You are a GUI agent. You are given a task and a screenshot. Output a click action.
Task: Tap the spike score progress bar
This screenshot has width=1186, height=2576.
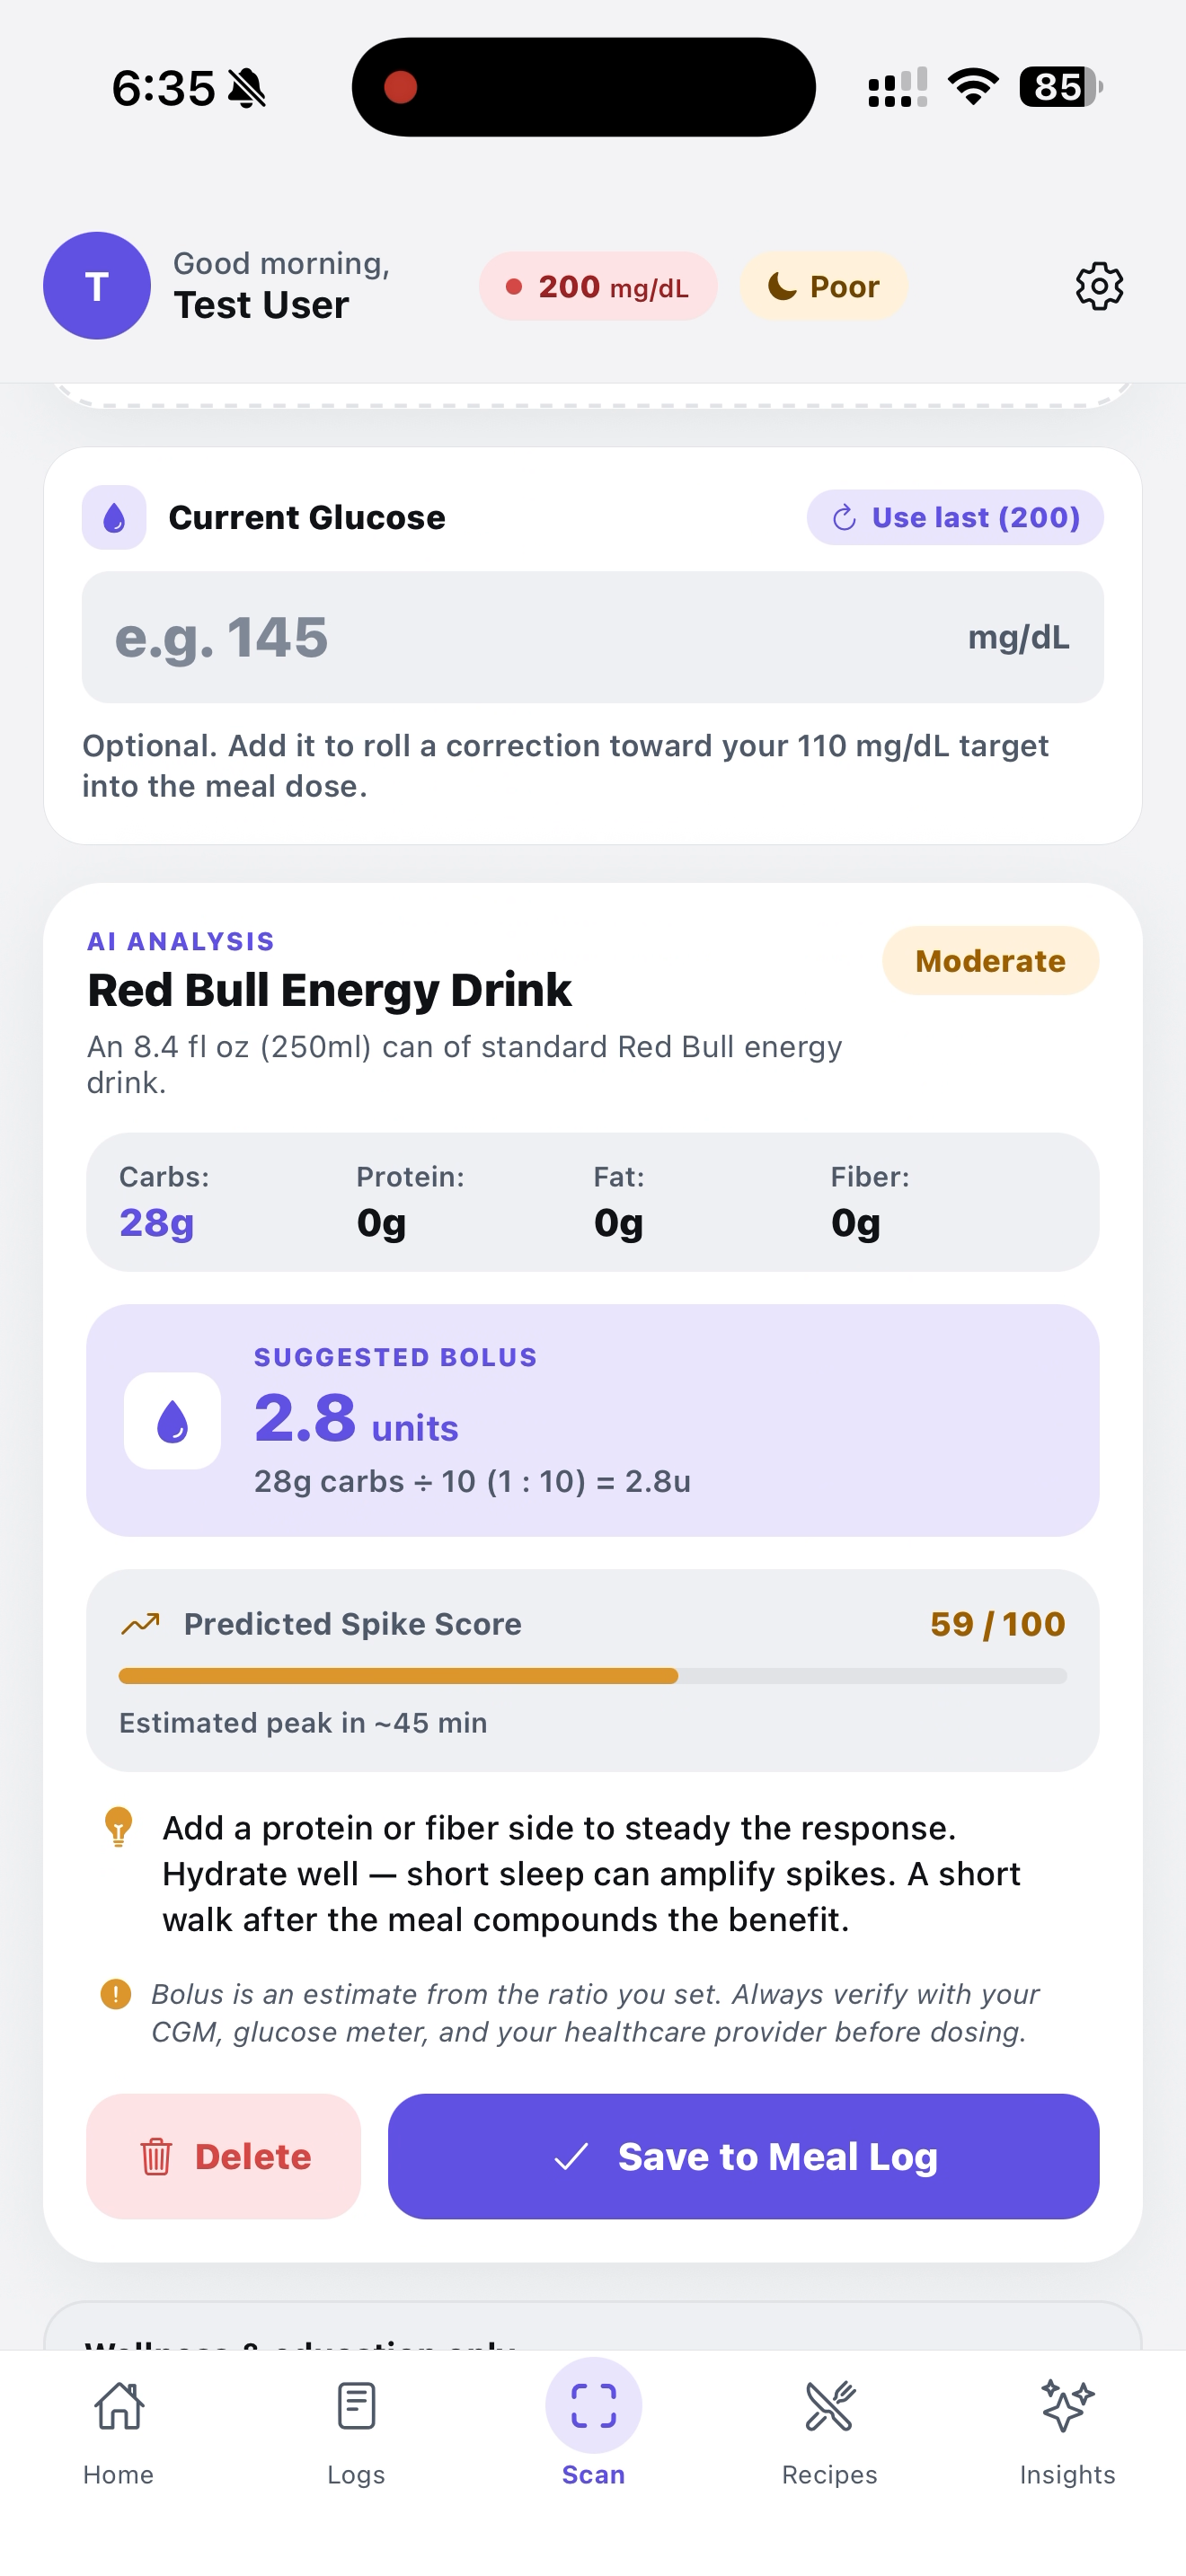[x=592, y=1676]
